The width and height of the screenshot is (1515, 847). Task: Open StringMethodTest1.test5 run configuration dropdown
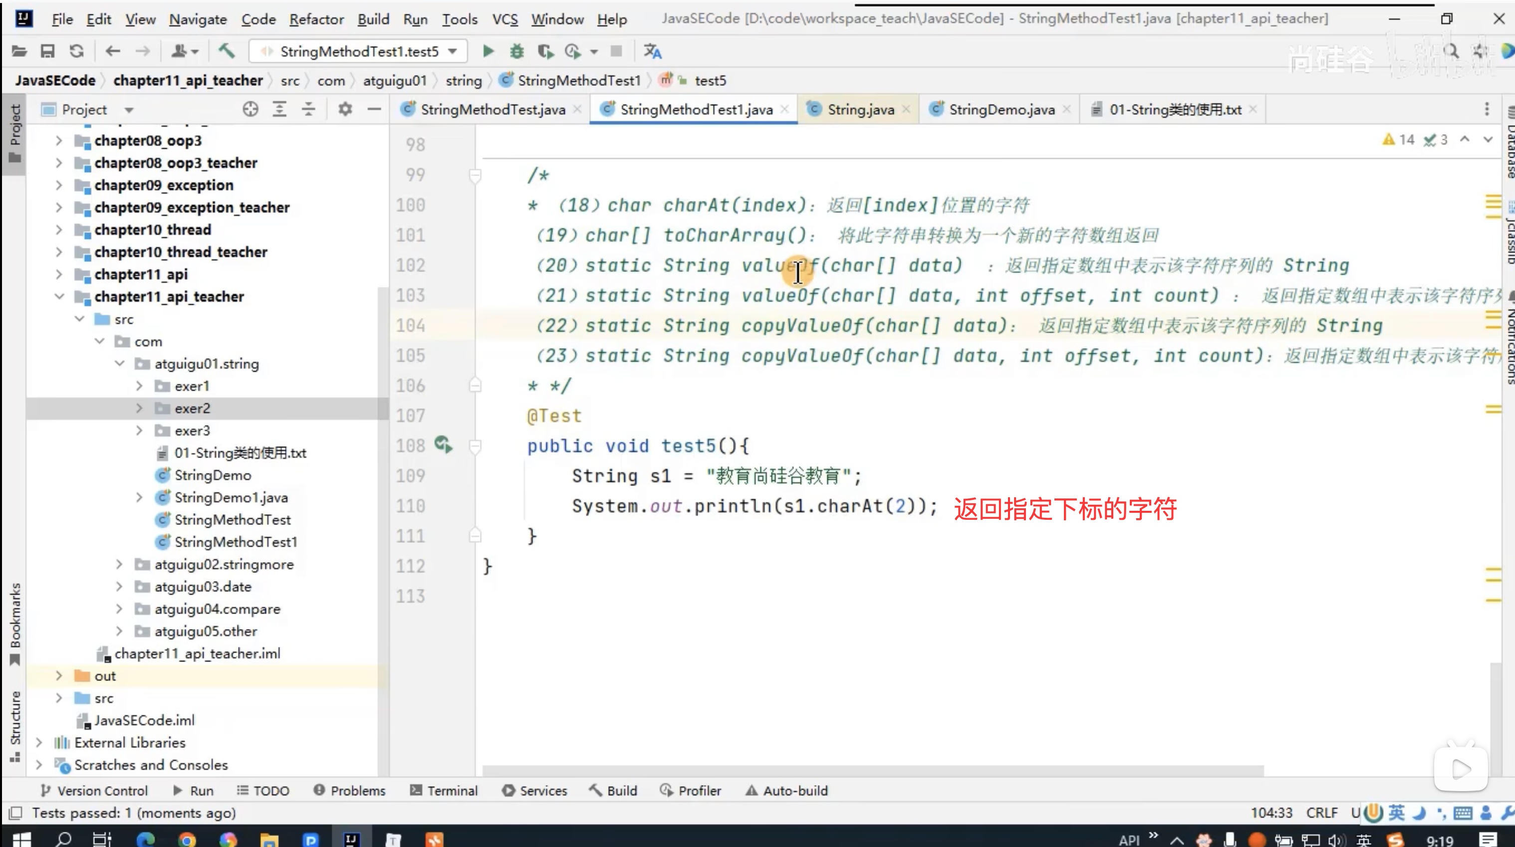click(x=359, y=52)
